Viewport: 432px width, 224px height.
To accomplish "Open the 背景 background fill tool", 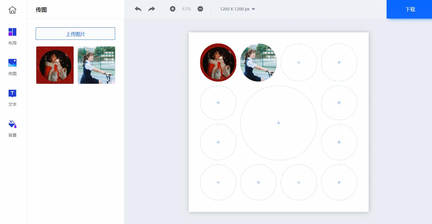I will coord(12,128).
